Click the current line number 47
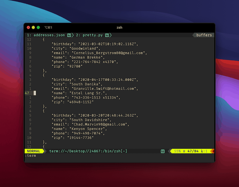 coord(27,93)
